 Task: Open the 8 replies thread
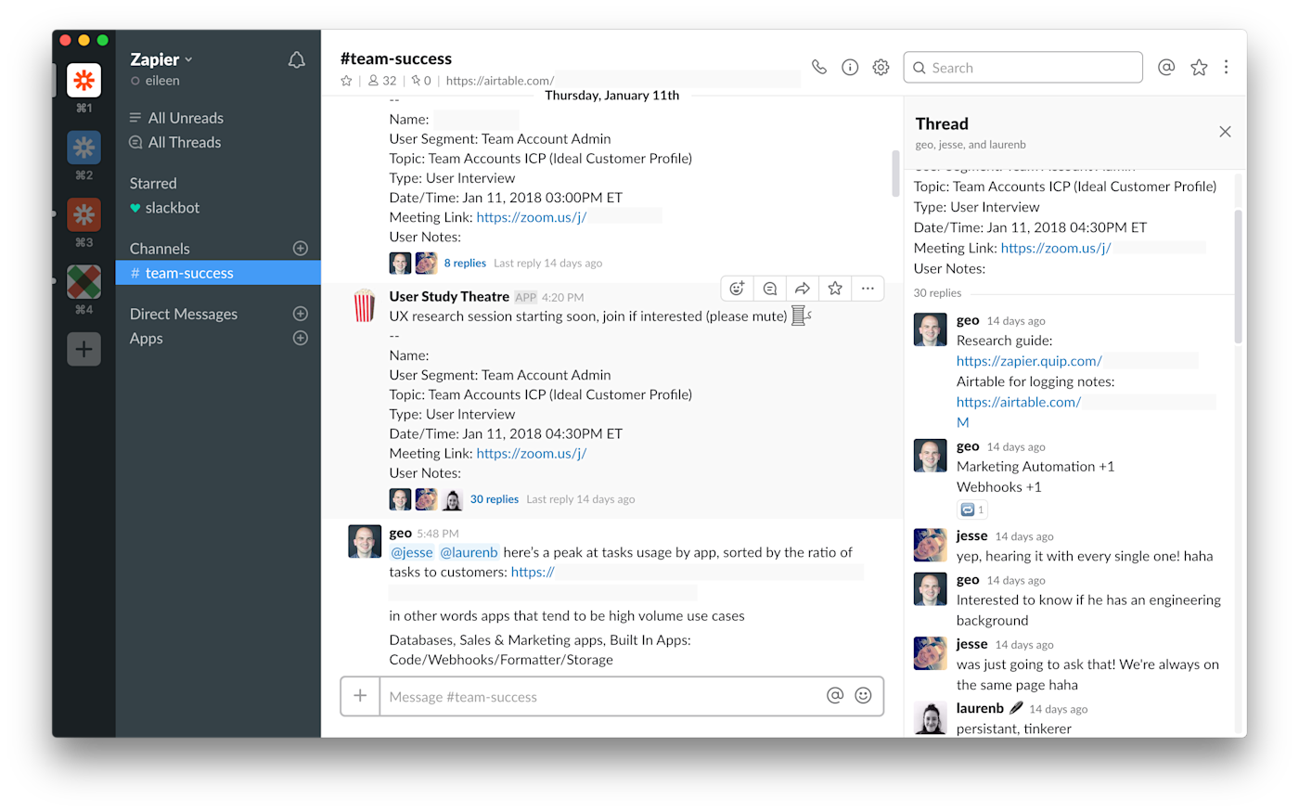[465, 263]
